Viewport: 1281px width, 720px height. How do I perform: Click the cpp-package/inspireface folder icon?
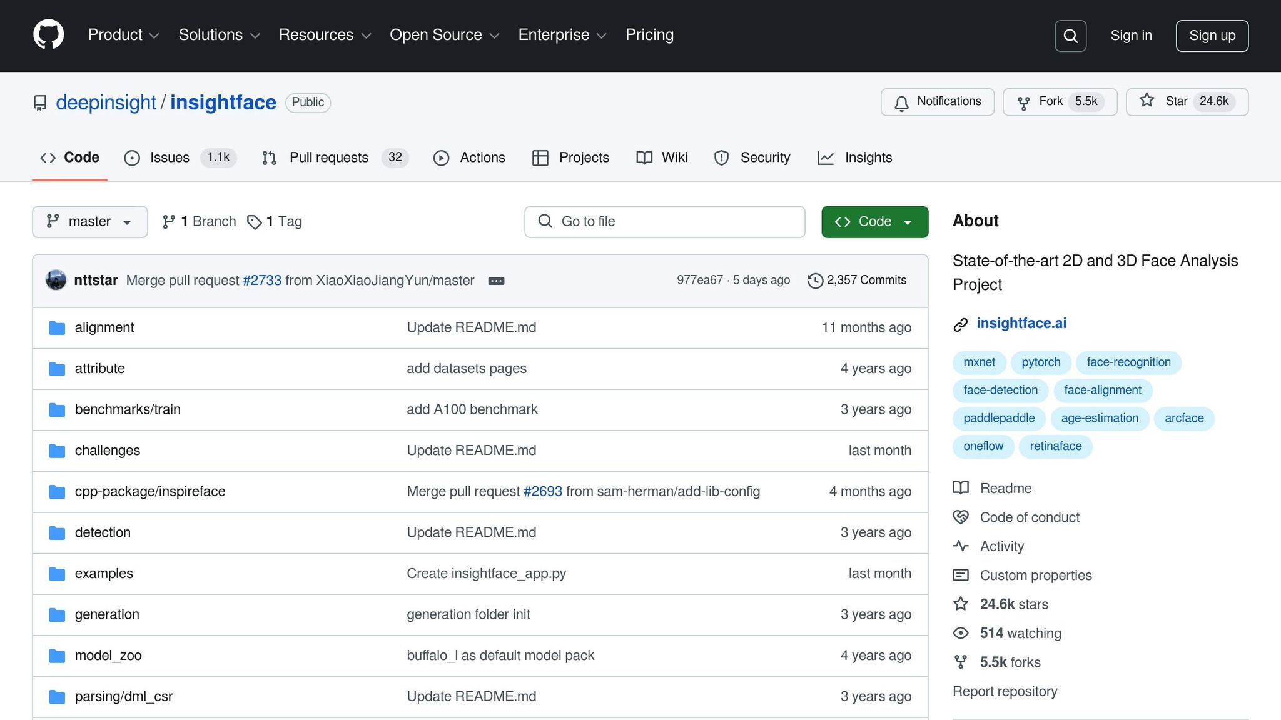point(57,492)
